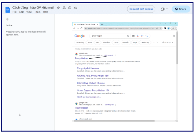Select the Video filter chip

tap(90, 43)
